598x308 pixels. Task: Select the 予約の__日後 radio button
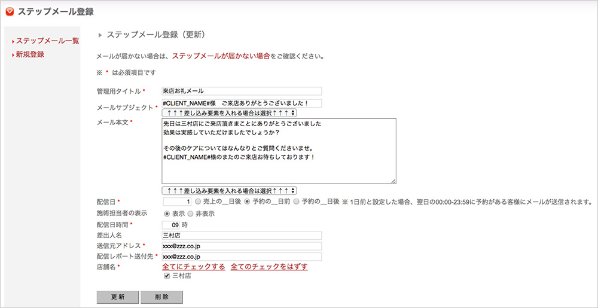click(296, 202)
